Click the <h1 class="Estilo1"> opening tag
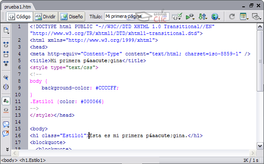The image size is (264, 164). [60, 135]
